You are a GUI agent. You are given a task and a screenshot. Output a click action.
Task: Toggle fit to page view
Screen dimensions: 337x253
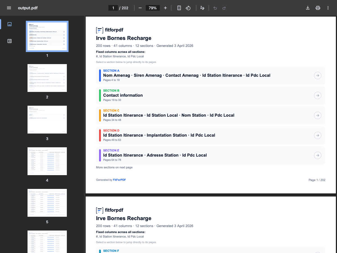(x=179, y=8)
